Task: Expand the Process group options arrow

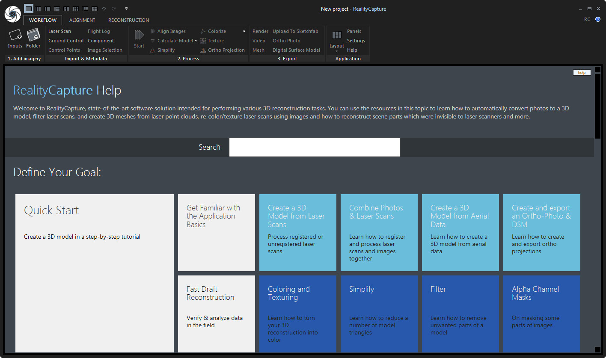Action: [x=244, y=31]
